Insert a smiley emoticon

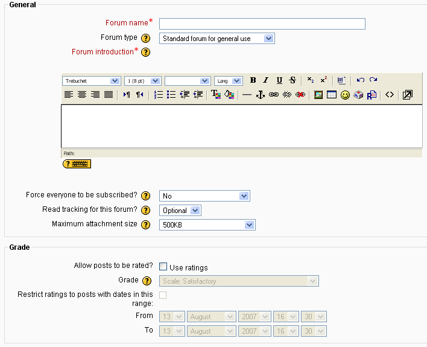click(x=345, y=95)
